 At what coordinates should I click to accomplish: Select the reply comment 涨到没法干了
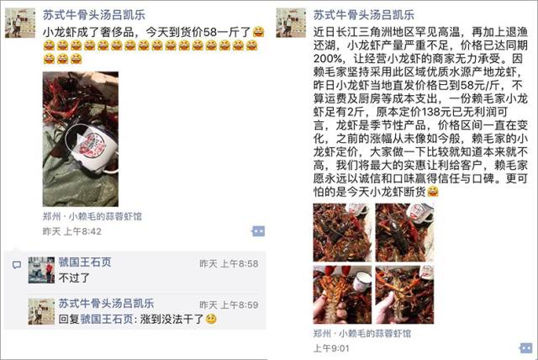coord(137,319)
